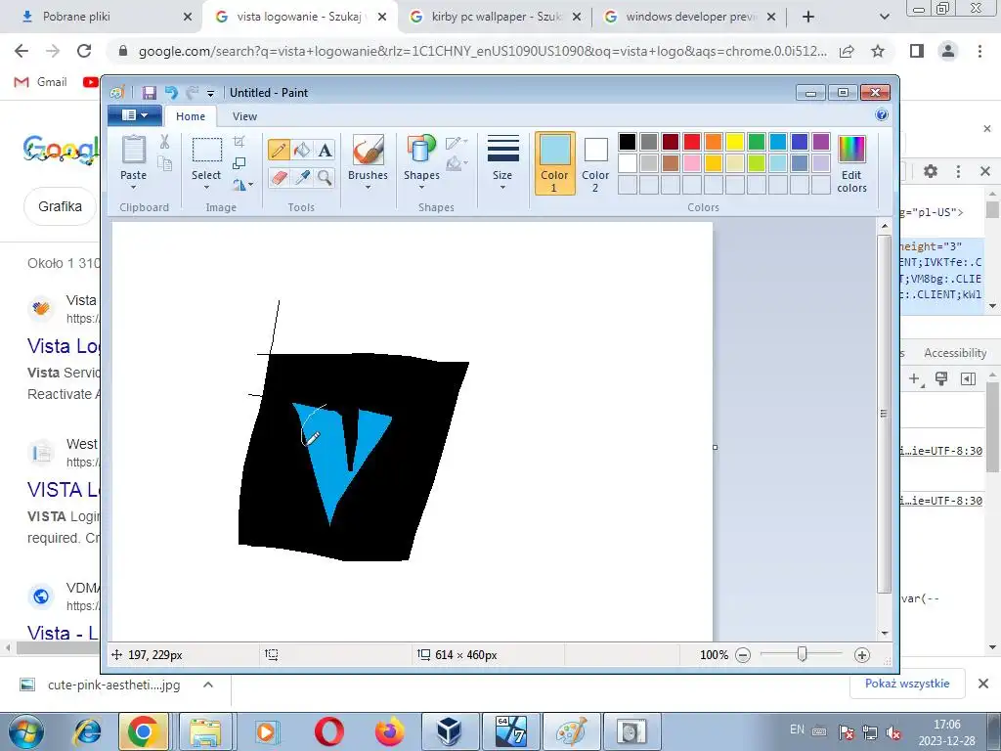Click the Copy icon in Clipboard group
This screenshot has width=1001, height=751.
tap(164, 163)
